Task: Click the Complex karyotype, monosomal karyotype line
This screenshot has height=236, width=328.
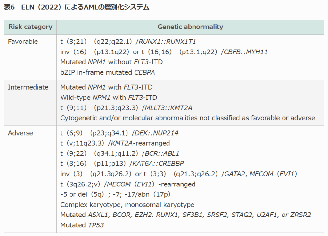Action: (x=127, y=205)
